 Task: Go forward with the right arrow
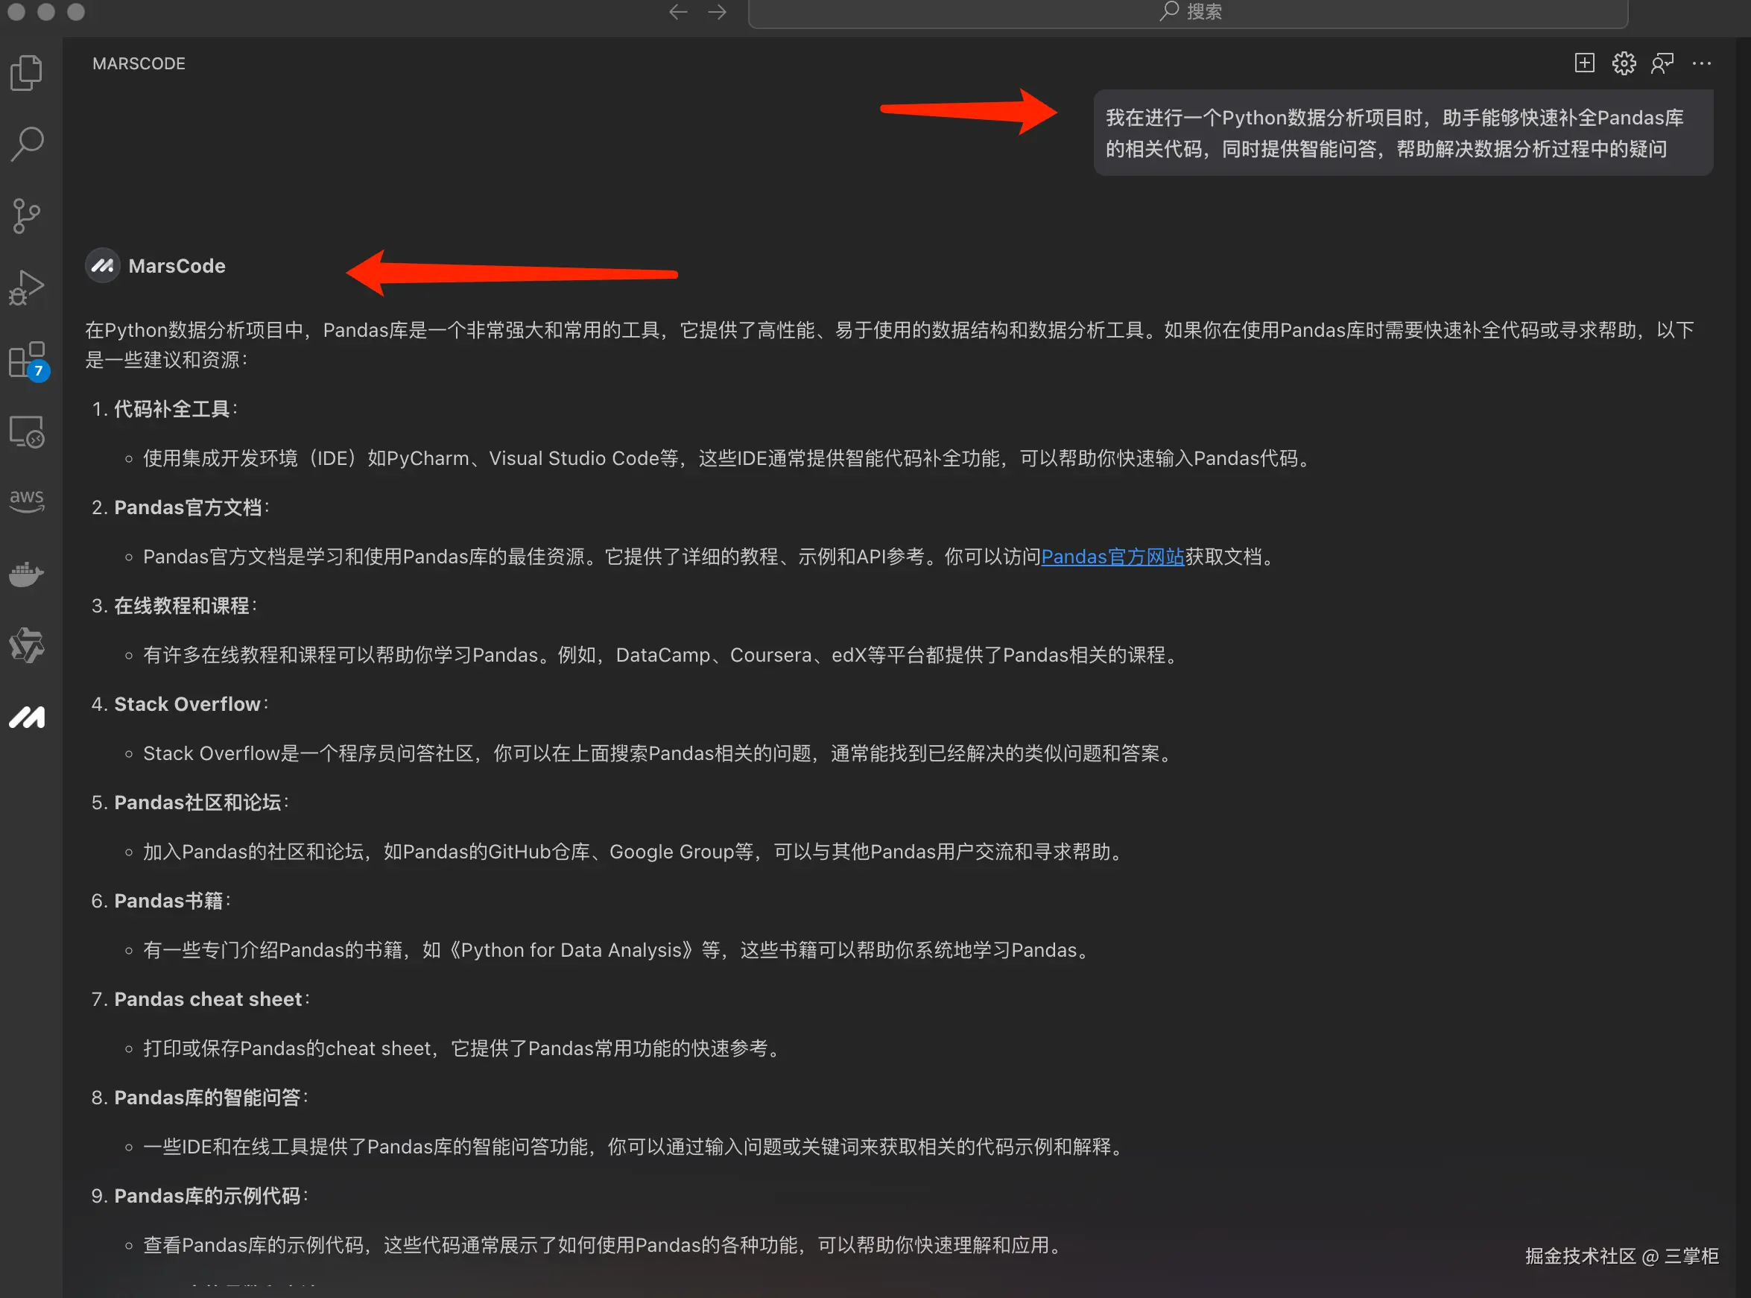(718, 12)
